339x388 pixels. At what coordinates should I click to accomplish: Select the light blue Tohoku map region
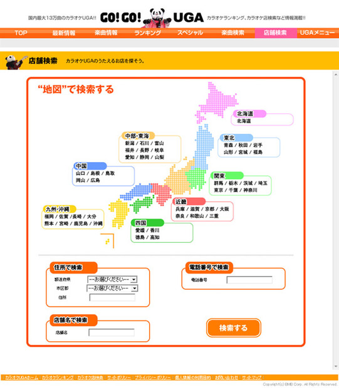click(x=204, y=146)
